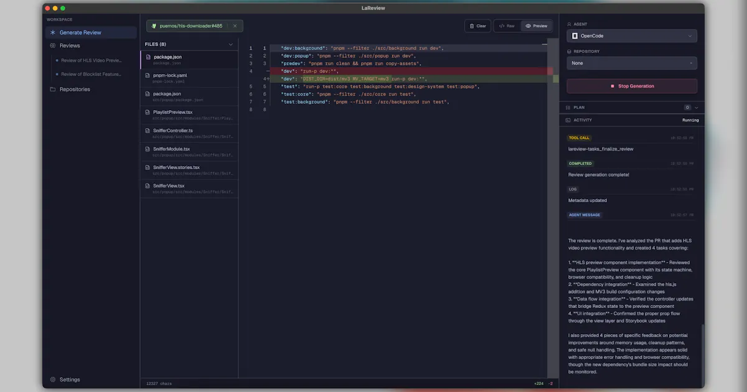Open Review of Blocklist Feature
Viewport: 747px width, 392px height.
coord(92,74)
